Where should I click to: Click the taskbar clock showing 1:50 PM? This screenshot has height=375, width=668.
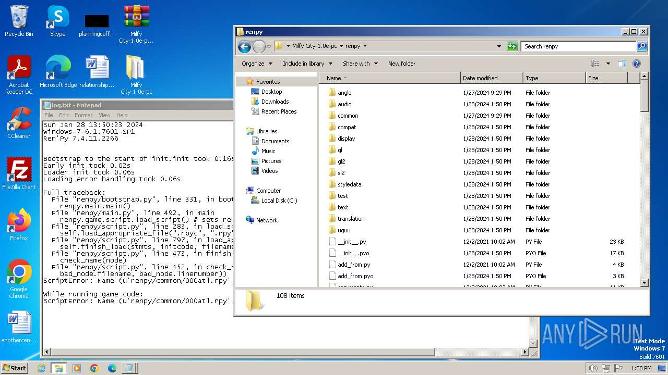coord(641,368)
